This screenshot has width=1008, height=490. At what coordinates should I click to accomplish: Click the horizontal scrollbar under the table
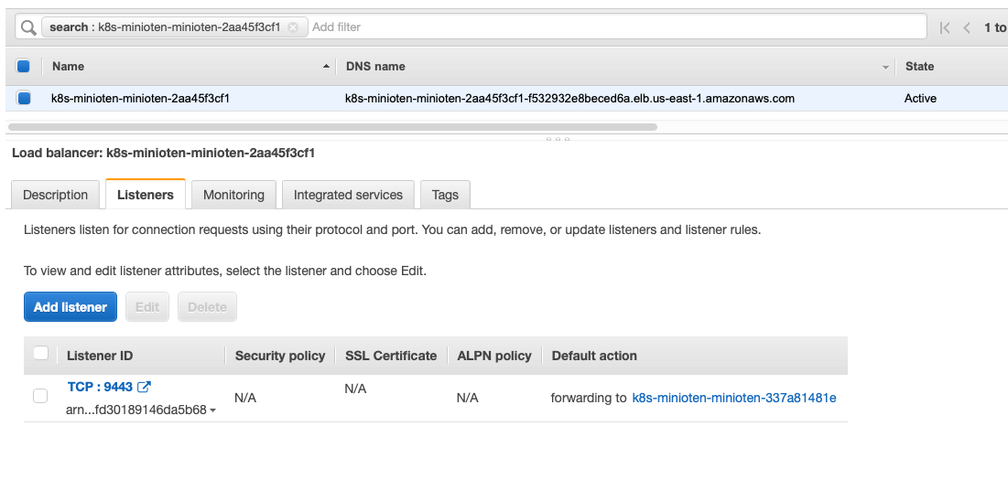tap(331, 127)
